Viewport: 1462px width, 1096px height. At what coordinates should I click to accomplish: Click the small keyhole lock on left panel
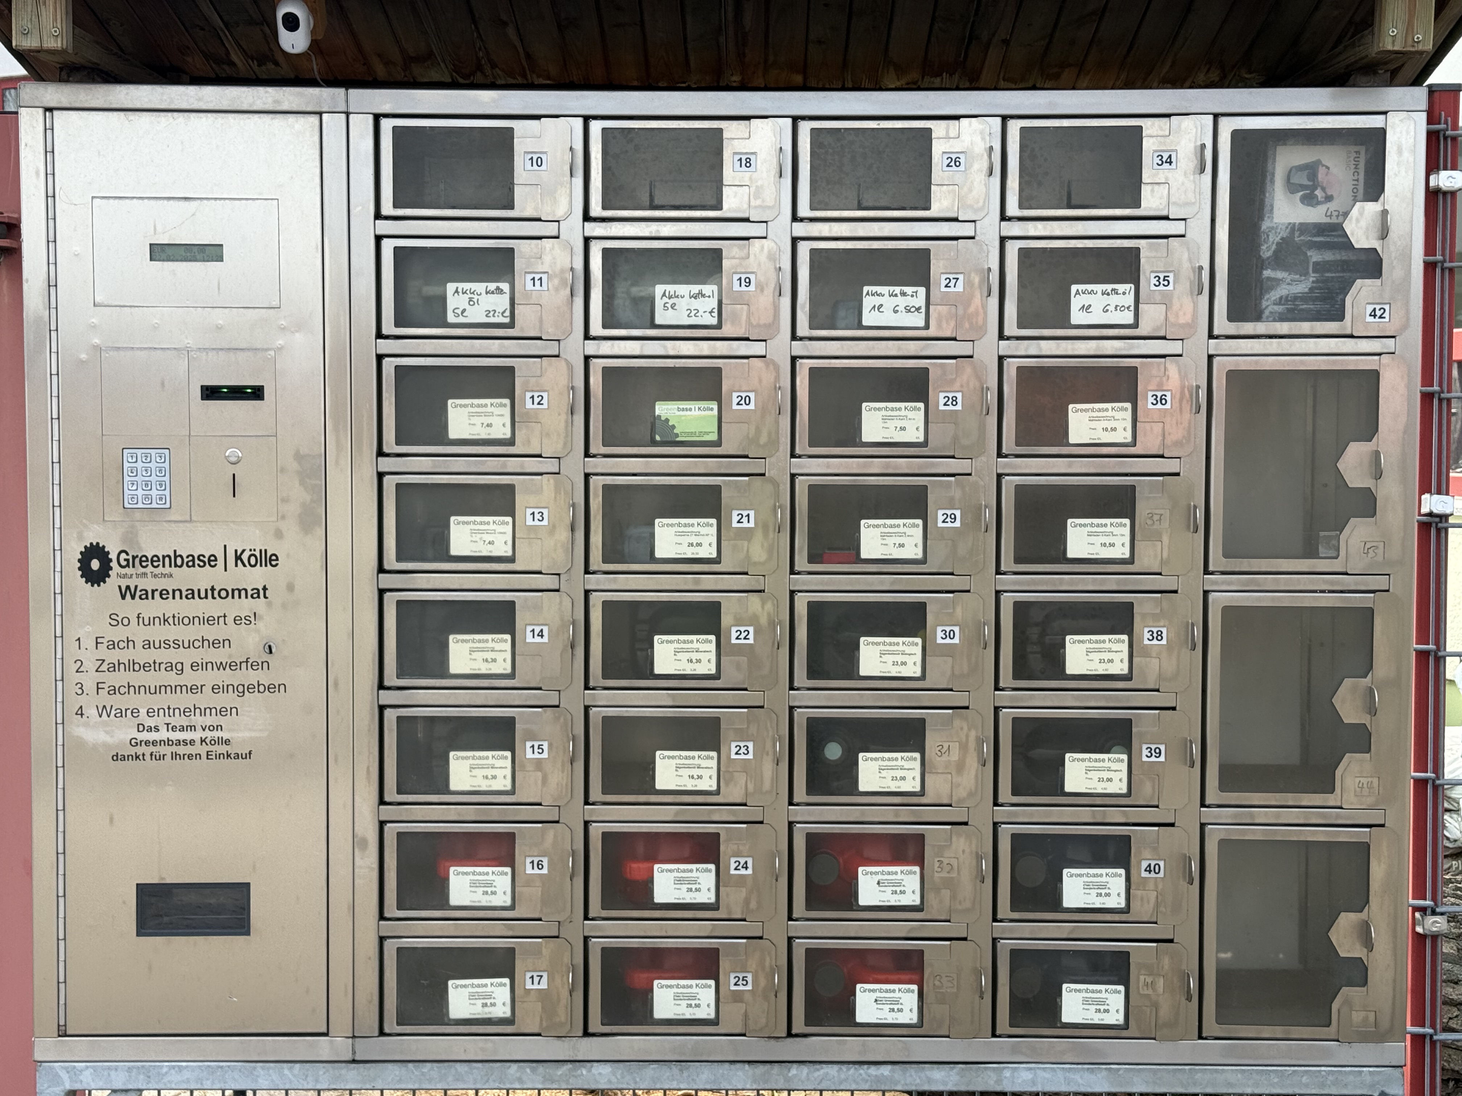pyautogui.click(x=269, y=647)
